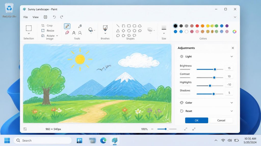
Task: Collapse the Light adjustments section
Action: point(231,56)
